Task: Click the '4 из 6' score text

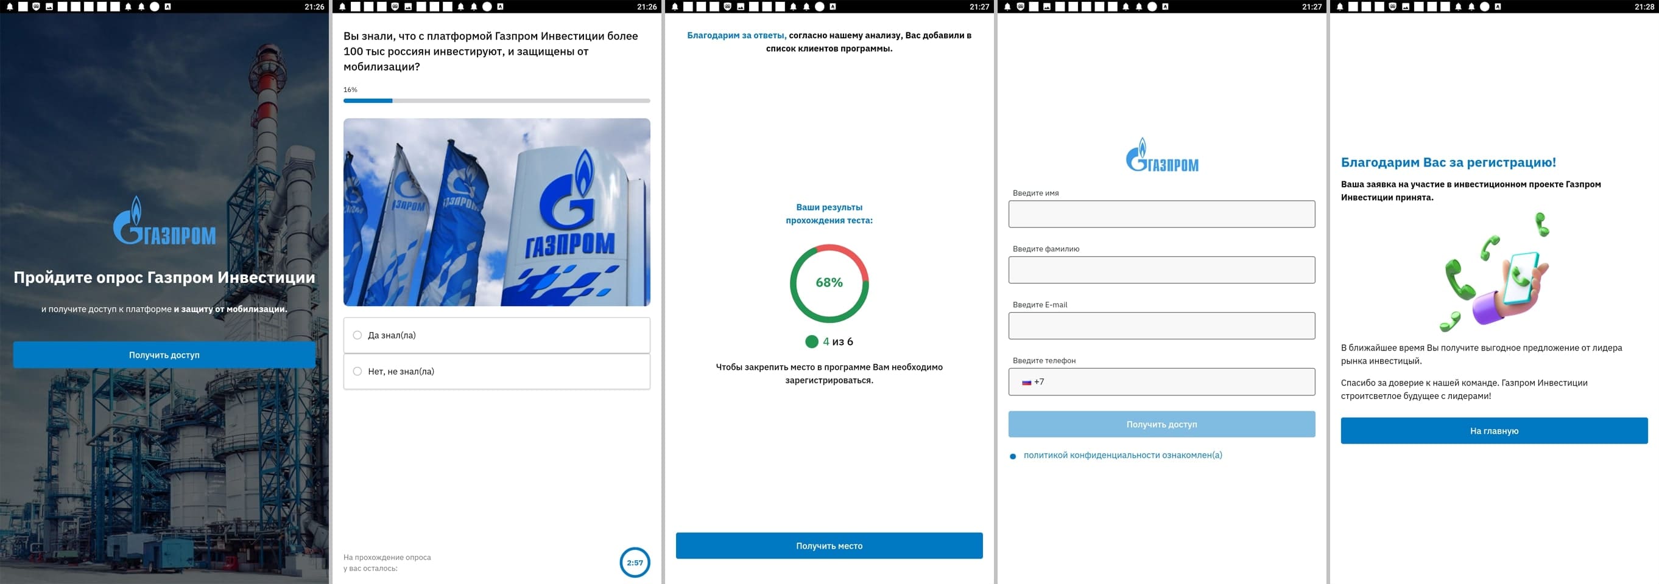Action: tap(838, 341)
